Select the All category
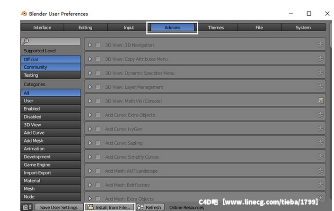 pos(51,93)
